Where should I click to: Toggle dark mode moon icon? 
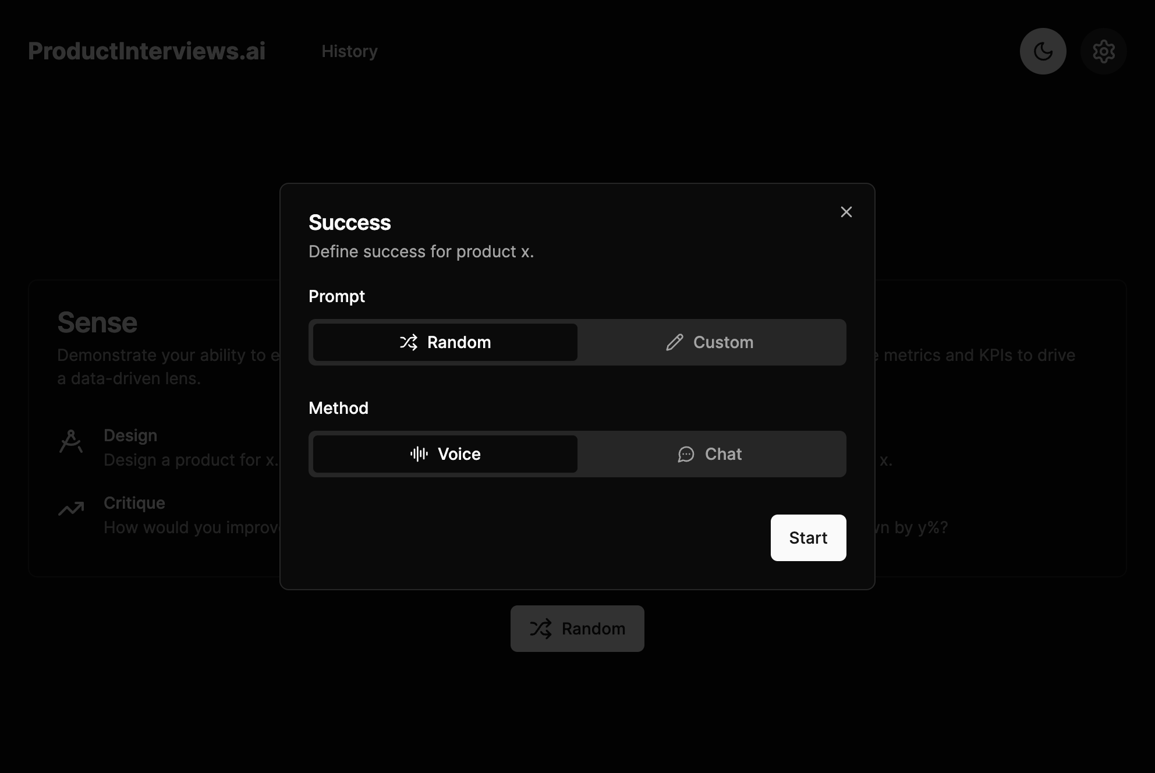coord(1043,51)
